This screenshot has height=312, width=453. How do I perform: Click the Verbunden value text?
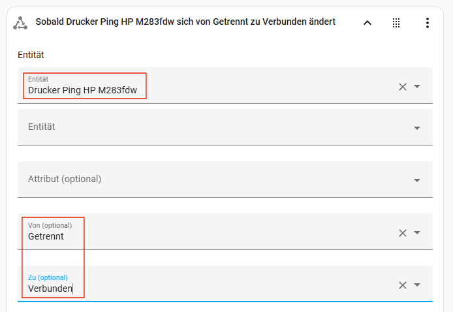50,289
